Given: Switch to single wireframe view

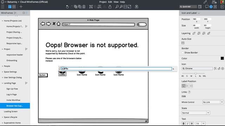Looking at the screenshot, I should pyautogui.click(x=10, y=7).
